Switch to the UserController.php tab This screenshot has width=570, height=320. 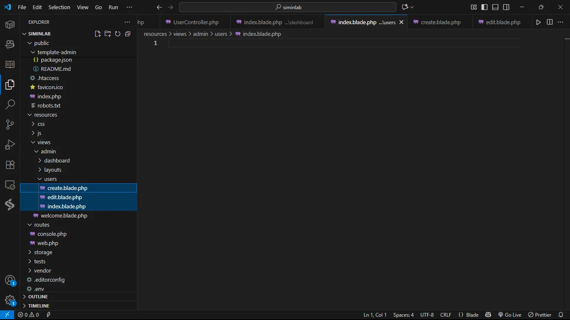coord(196,22)
